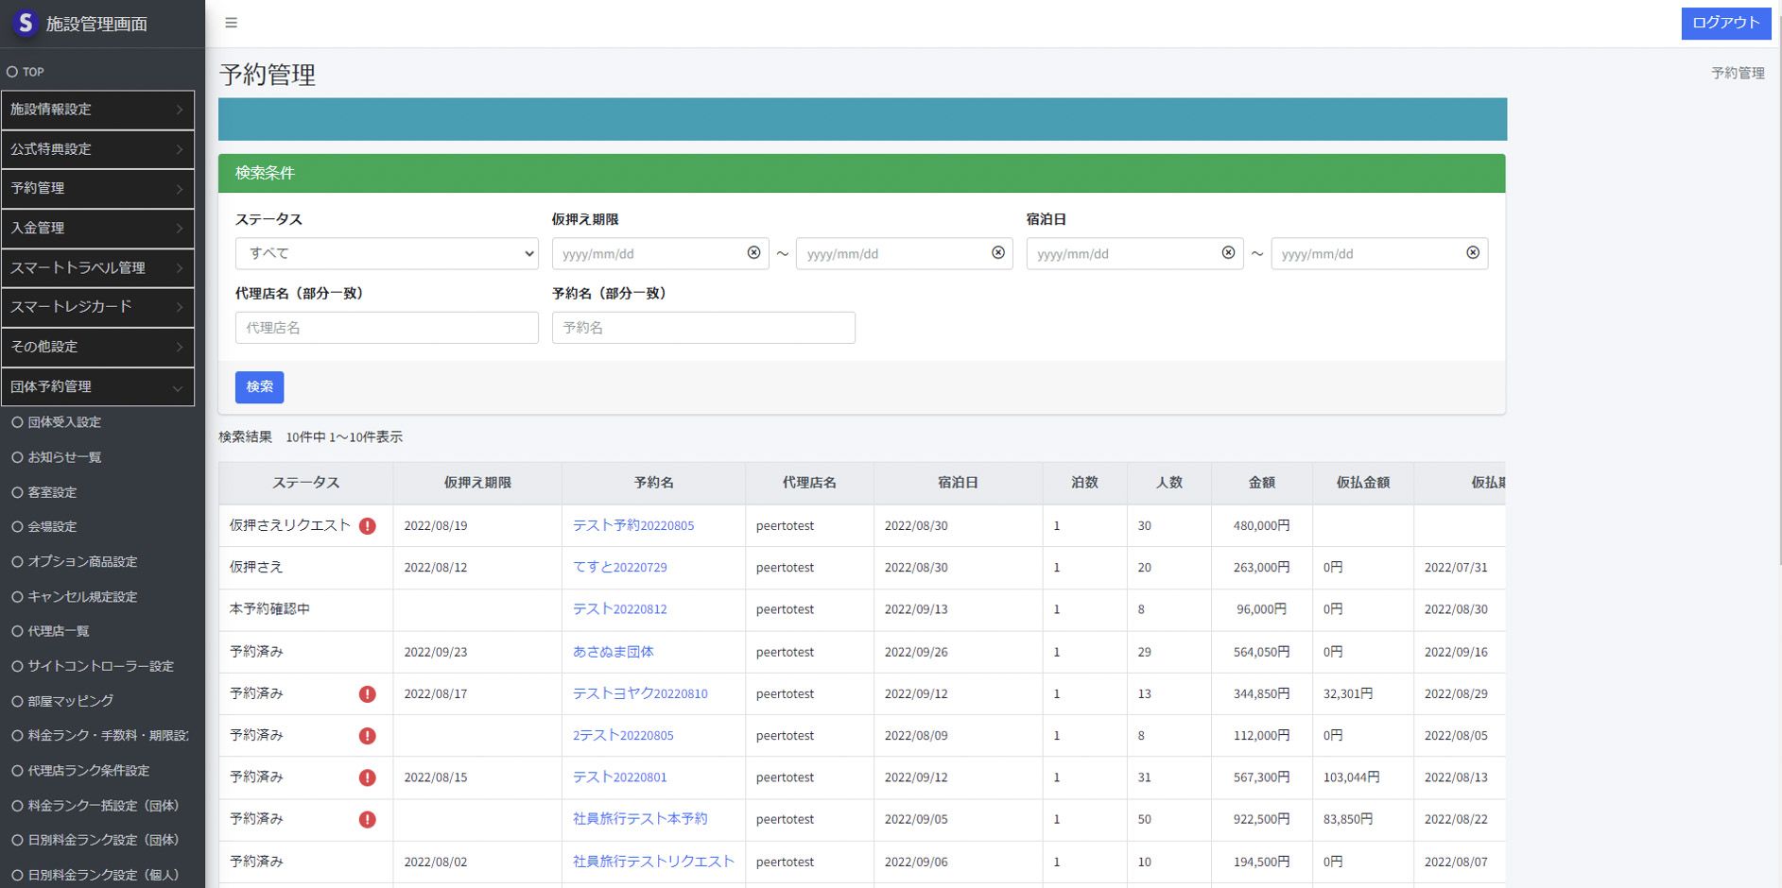The width and height of the screenshot is (1782, 888).
Task: Click alert icon on 社員旅行テスト本予約 row
Action: [368, 820]
